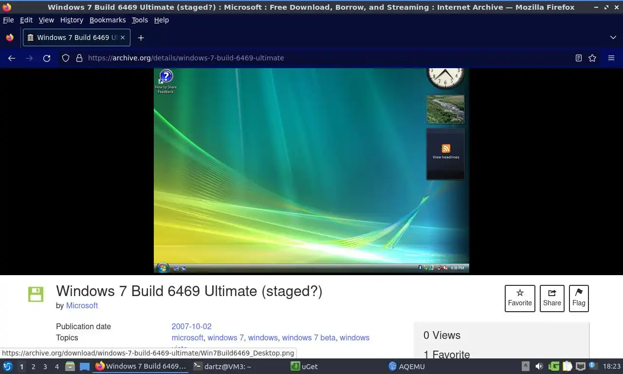
Task: Click the Favorite button
Action: click(x=520, y=298)
